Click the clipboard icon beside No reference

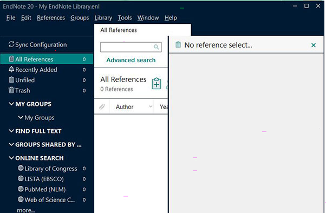[178, 45]
